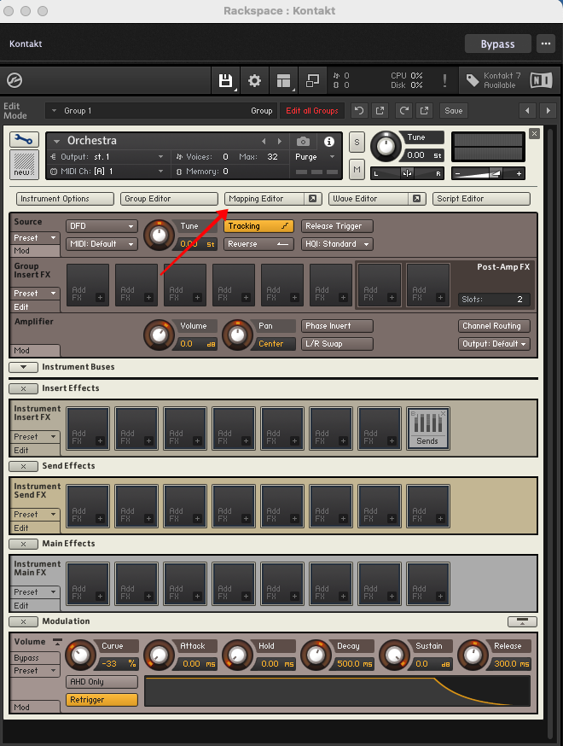Screen dimensions: 563x746
Task: Open rackspace more options ellipsis
Action: [546, 44]
